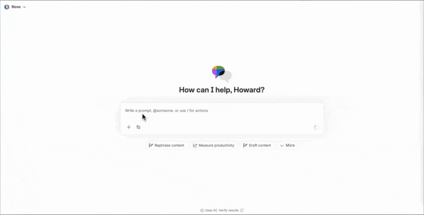The image size is (424, 215).
Task: Select the Measure productivity suggestion
Action: point(213,146)
